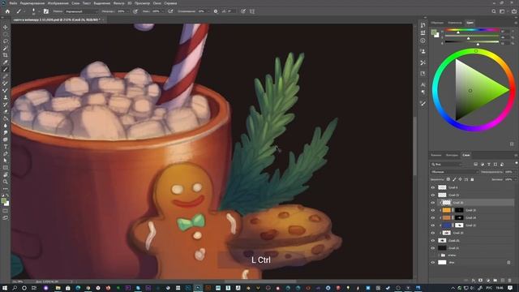
Task: Add a layer mask from Layers panel bottom
Action: point(481,281)
